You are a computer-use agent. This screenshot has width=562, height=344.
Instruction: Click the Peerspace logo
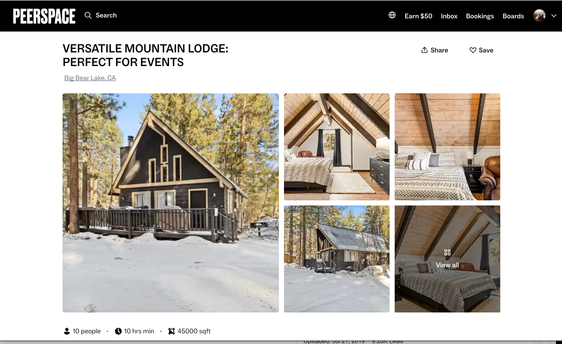pyautogui.click(x=44, y=16)
